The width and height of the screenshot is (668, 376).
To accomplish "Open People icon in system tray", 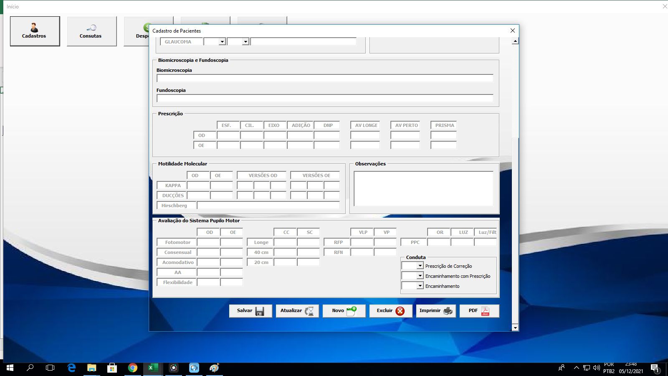I will coord(562,368).
